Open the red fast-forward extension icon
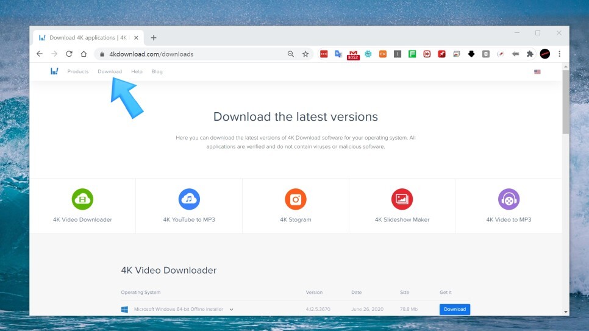The image size is (589, 331). [427, 54]
